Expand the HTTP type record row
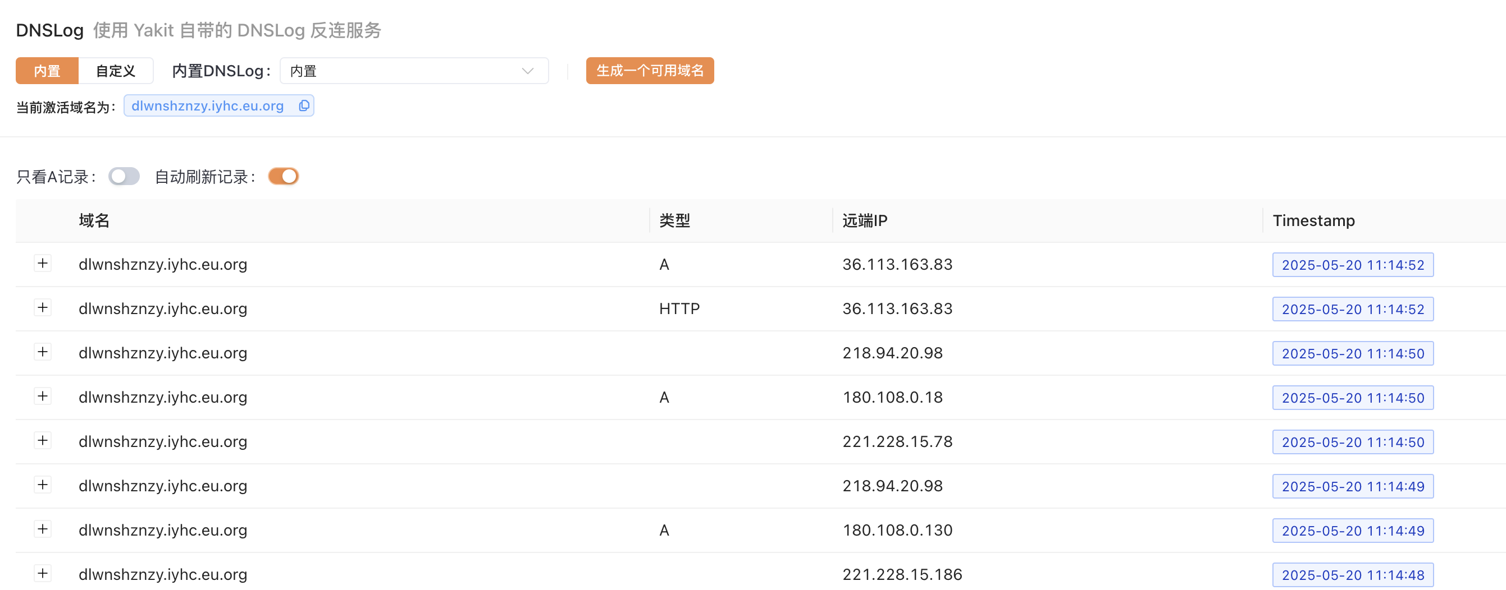This screenshot has width=1506, height=590. pos(43,308)
